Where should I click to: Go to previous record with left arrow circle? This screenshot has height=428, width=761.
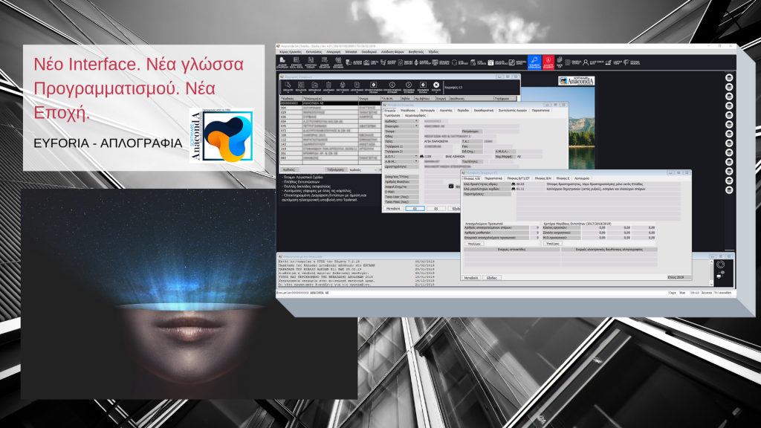[x=392, y=86]
